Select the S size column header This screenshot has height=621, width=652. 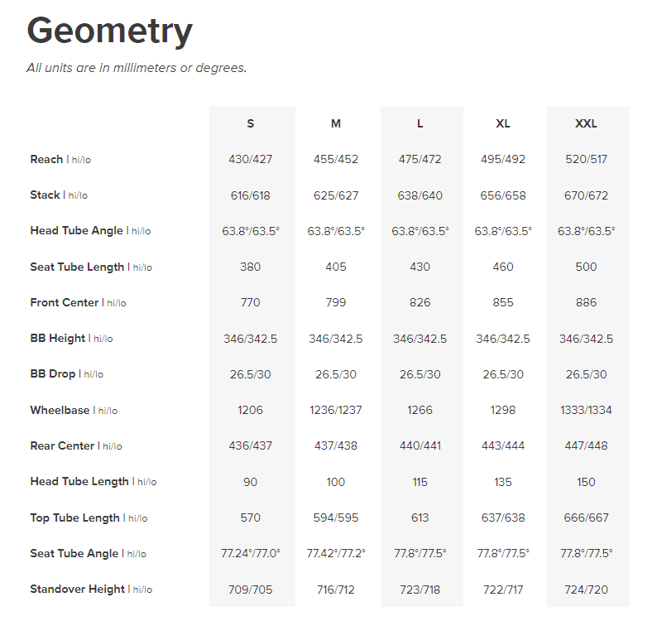pos(251,123)
